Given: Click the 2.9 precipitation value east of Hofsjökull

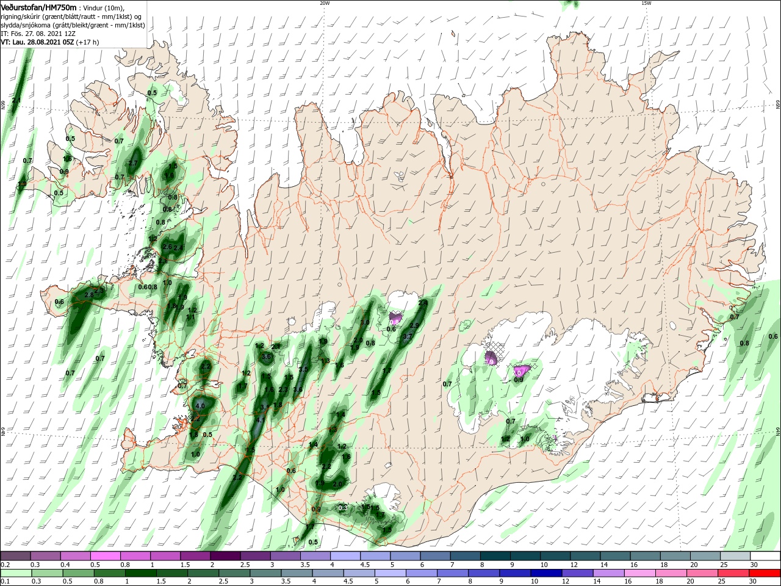Looking at the screenshot, I should (x=415, y=325).
